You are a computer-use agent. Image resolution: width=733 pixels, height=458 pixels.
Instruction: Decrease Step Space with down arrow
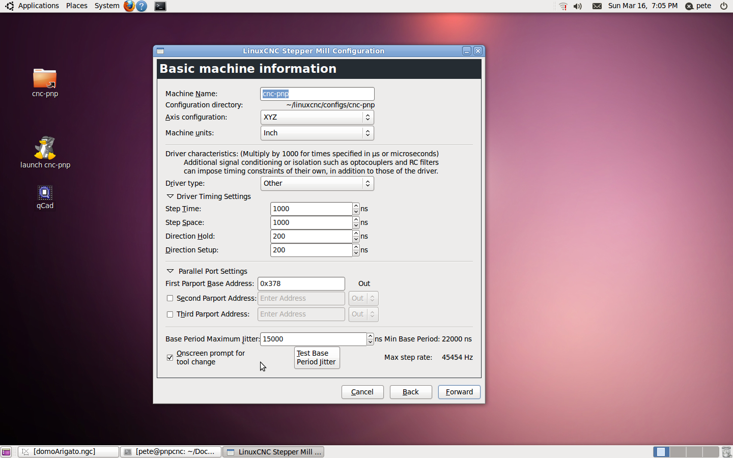click(356, 226)
